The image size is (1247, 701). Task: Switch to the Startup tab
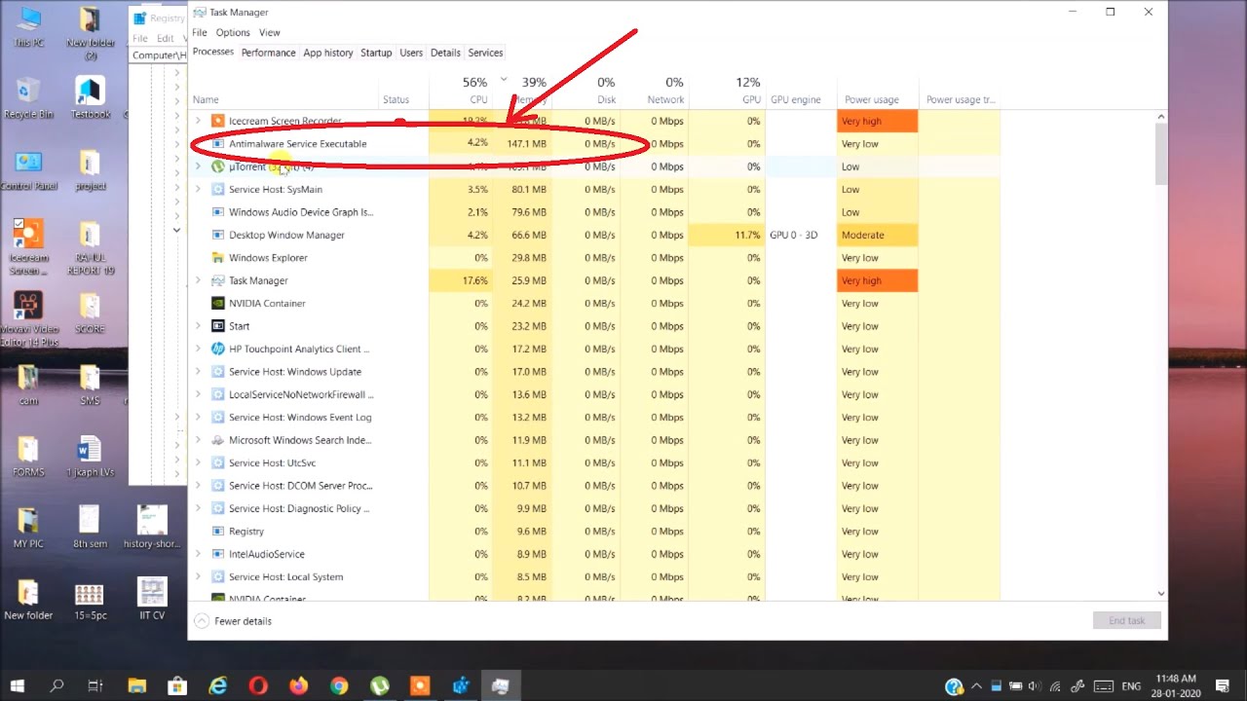376,53
